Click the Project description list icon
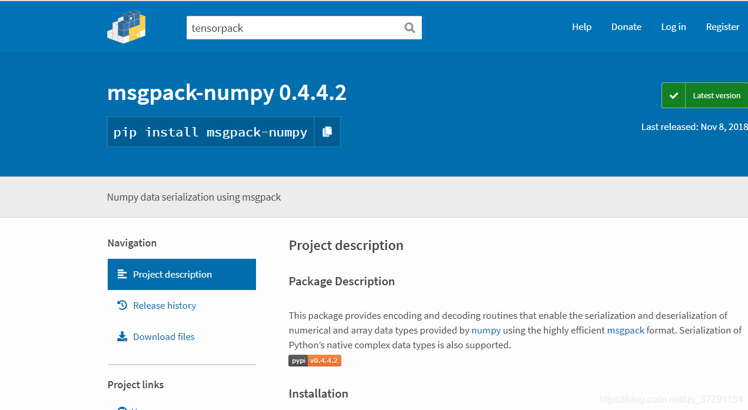This screenshot has height=410, width=748. click(x=122, y=274)
